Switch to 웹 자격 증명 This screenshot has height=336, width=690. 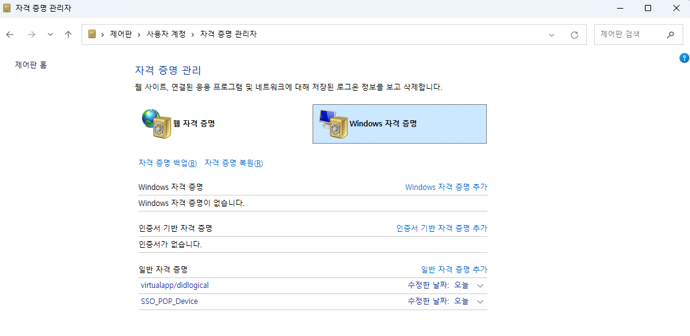click(193, 124)
